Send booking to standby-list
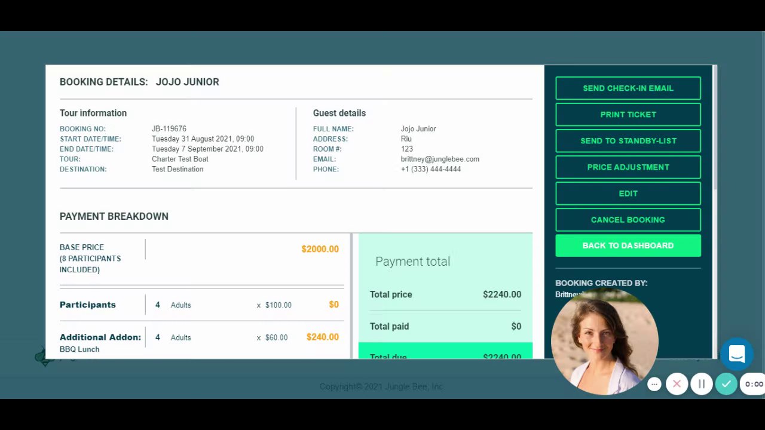 tap(628, 141)
